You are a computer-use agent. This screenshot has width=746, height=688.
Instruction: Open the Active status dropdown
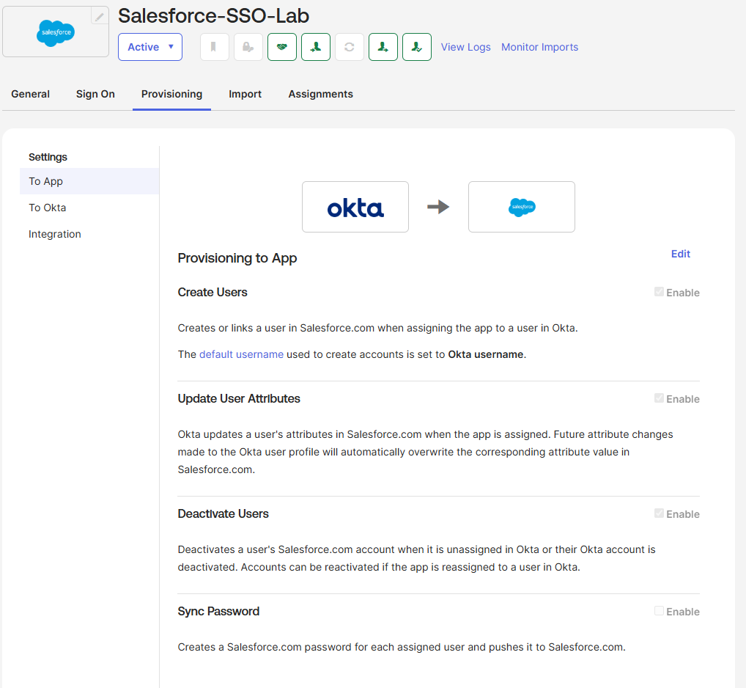click(149, 46)
